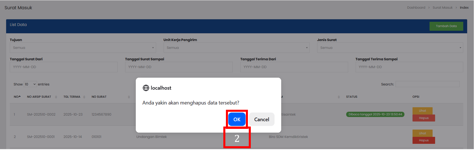
Task: Confirm deletion by clicking OK
Action: [236, 119]
